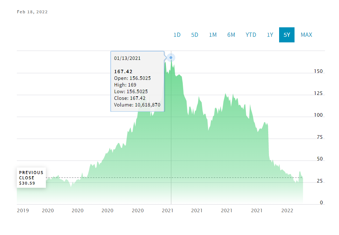This screenshot has width=339, height=235.
Task: Switch chart to 1D range
Action: click(177, 35)
